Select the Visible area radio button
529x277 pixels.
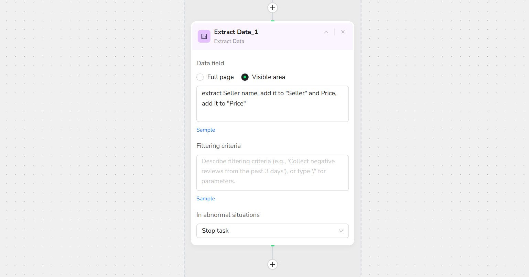245,77
